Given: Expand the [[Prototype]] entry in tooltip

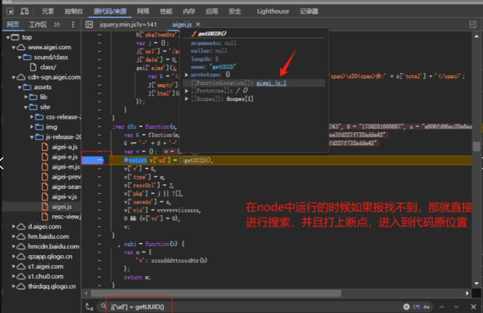Looking at the screenshot, I should (x=186, y=91).
